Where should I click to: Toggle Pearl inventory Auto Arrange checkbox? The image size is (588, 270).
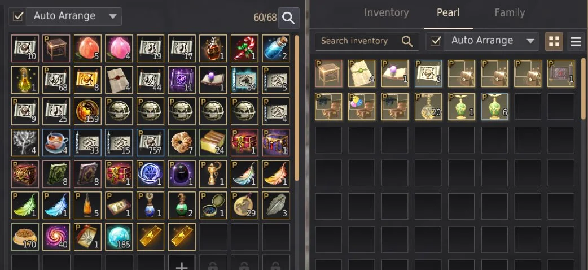(x=436, y=41)
